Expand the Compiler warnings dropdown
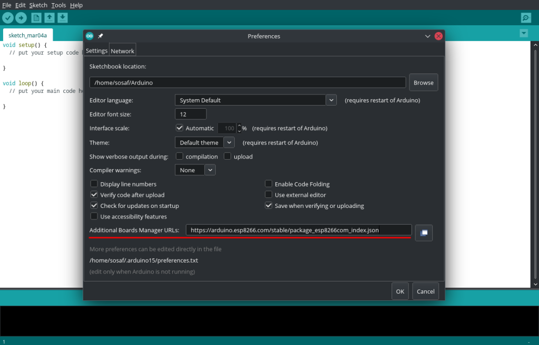 210,170
